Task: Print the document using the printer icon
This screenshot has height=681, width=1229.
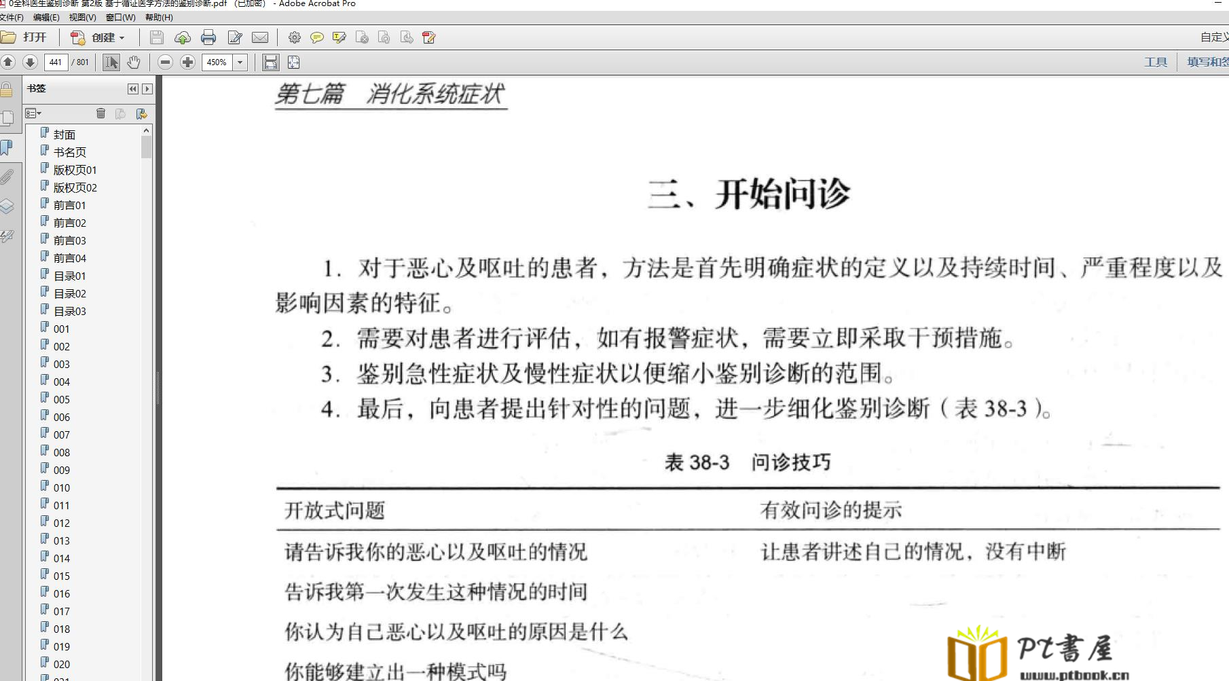Action: [208, 37]
